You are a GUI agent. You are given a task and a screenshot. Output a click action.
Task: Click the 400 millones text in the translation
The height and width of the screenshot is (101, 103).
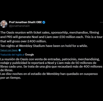click(x=93, y=67)
